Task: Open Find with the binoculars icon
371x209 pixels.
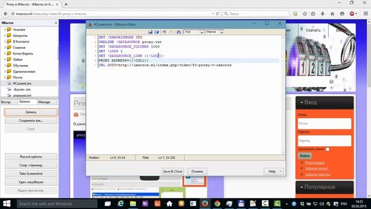Action: coord(179,32)
